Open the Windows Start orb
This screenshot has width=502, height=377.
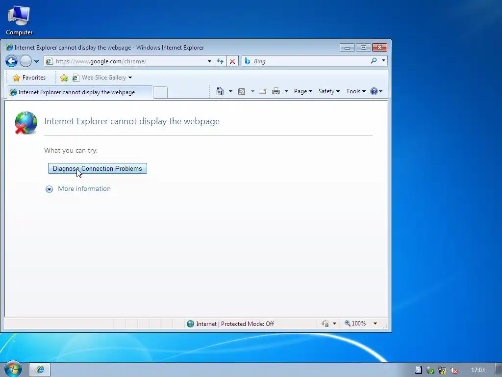coord(13,369)
